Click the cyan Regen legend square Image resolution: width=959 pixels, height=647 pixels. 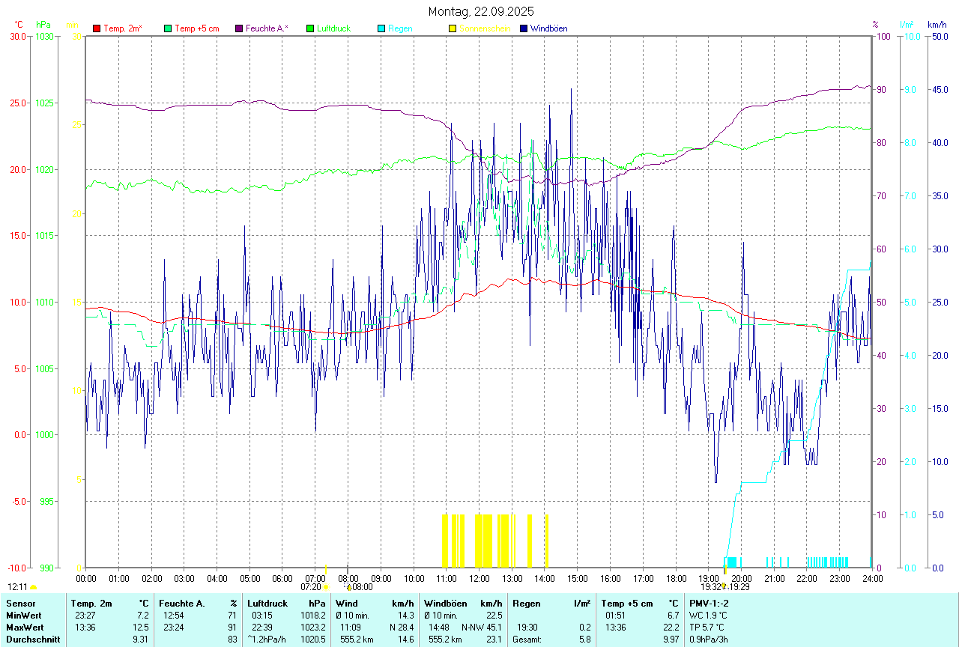point(381,28)
